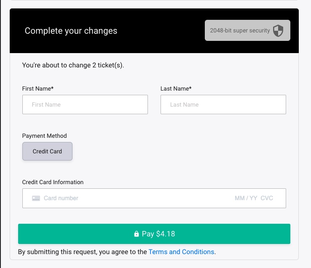Click the CVC security code field
Screen dimensions: 311x268
(267, 198)
